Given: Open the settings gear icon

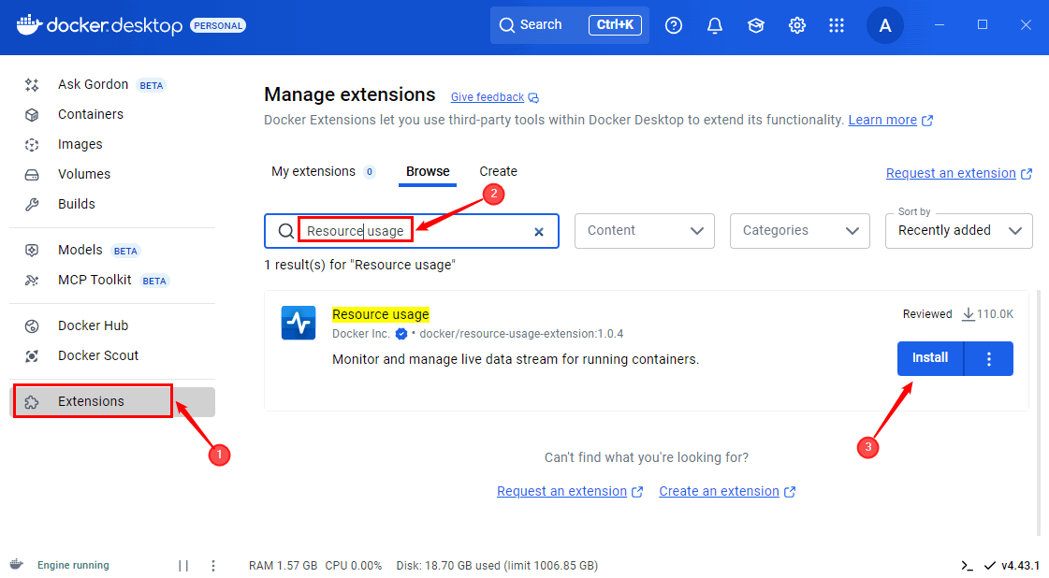Looking at the screenshot, I should 797,25.
